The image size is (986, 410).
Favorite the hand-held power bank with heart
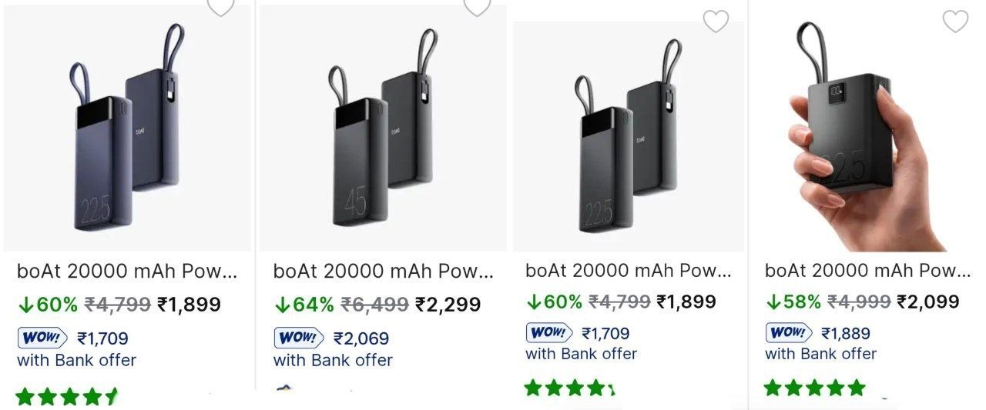click(x=955, y=22)
